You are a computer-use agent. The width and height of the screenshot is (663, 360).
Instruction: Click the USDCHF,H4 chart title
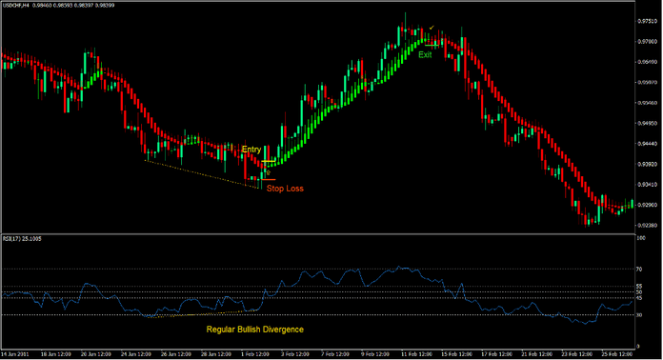tap(15, 6)
